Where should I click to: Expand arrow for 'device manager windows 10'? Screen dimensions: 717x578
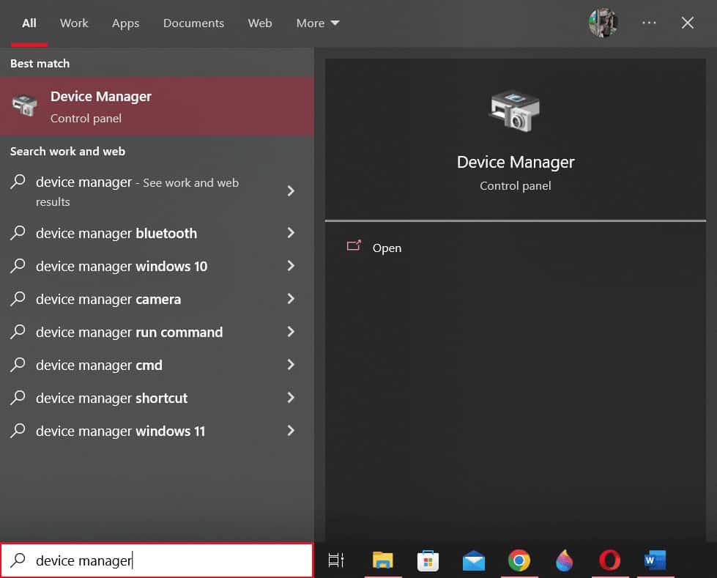(x=291, y=266)
